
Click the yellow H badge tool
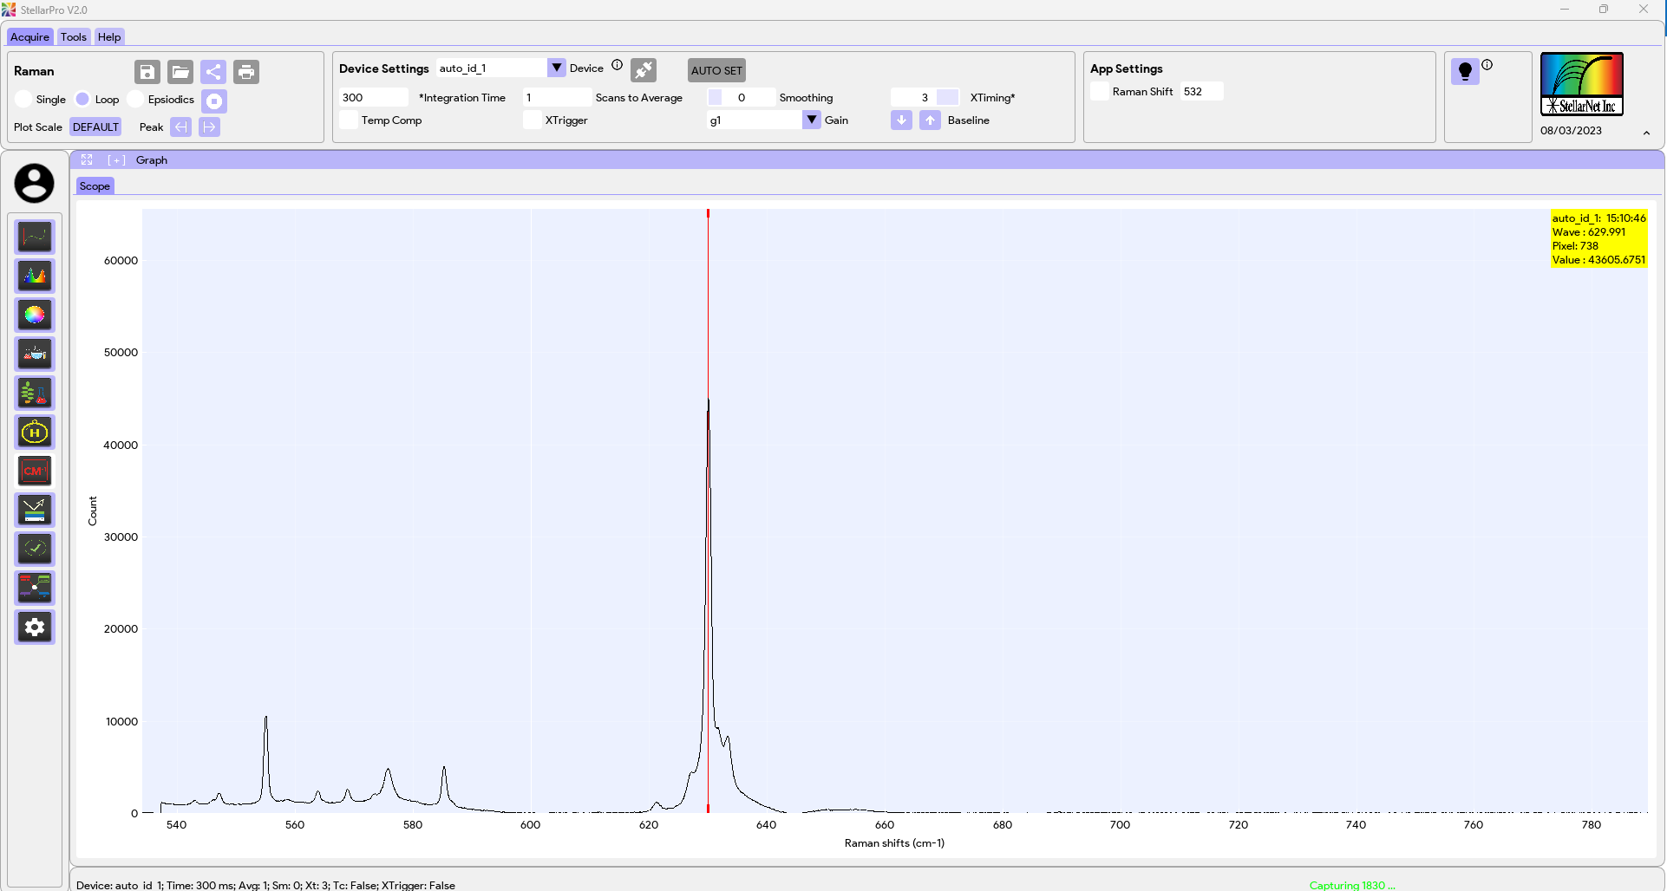click(35, 432)
